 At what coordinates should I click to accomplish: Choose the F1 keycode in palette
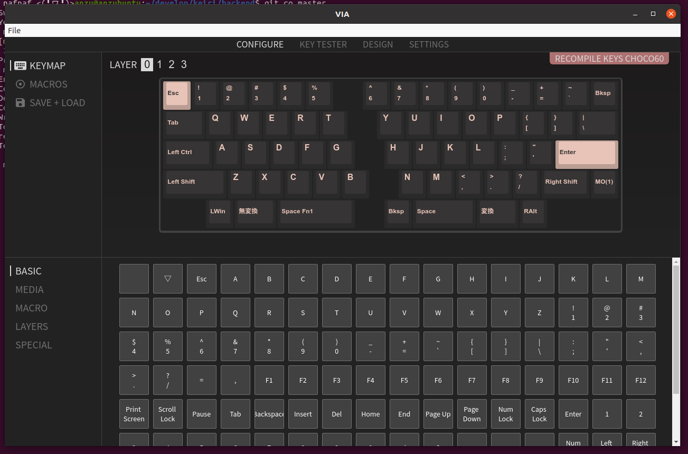(269, 380)
